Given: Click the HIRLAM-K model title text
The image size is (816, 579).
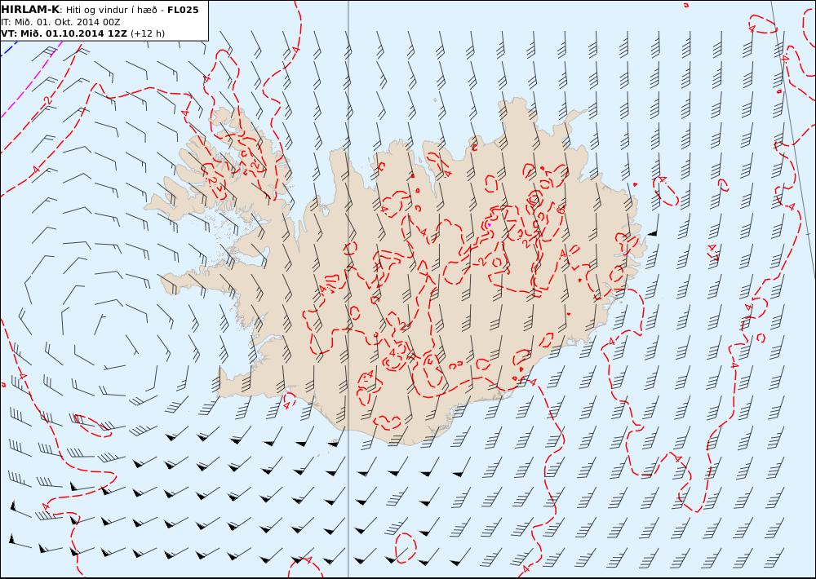Looking at the screenshot, I should [x=30, y=10].
